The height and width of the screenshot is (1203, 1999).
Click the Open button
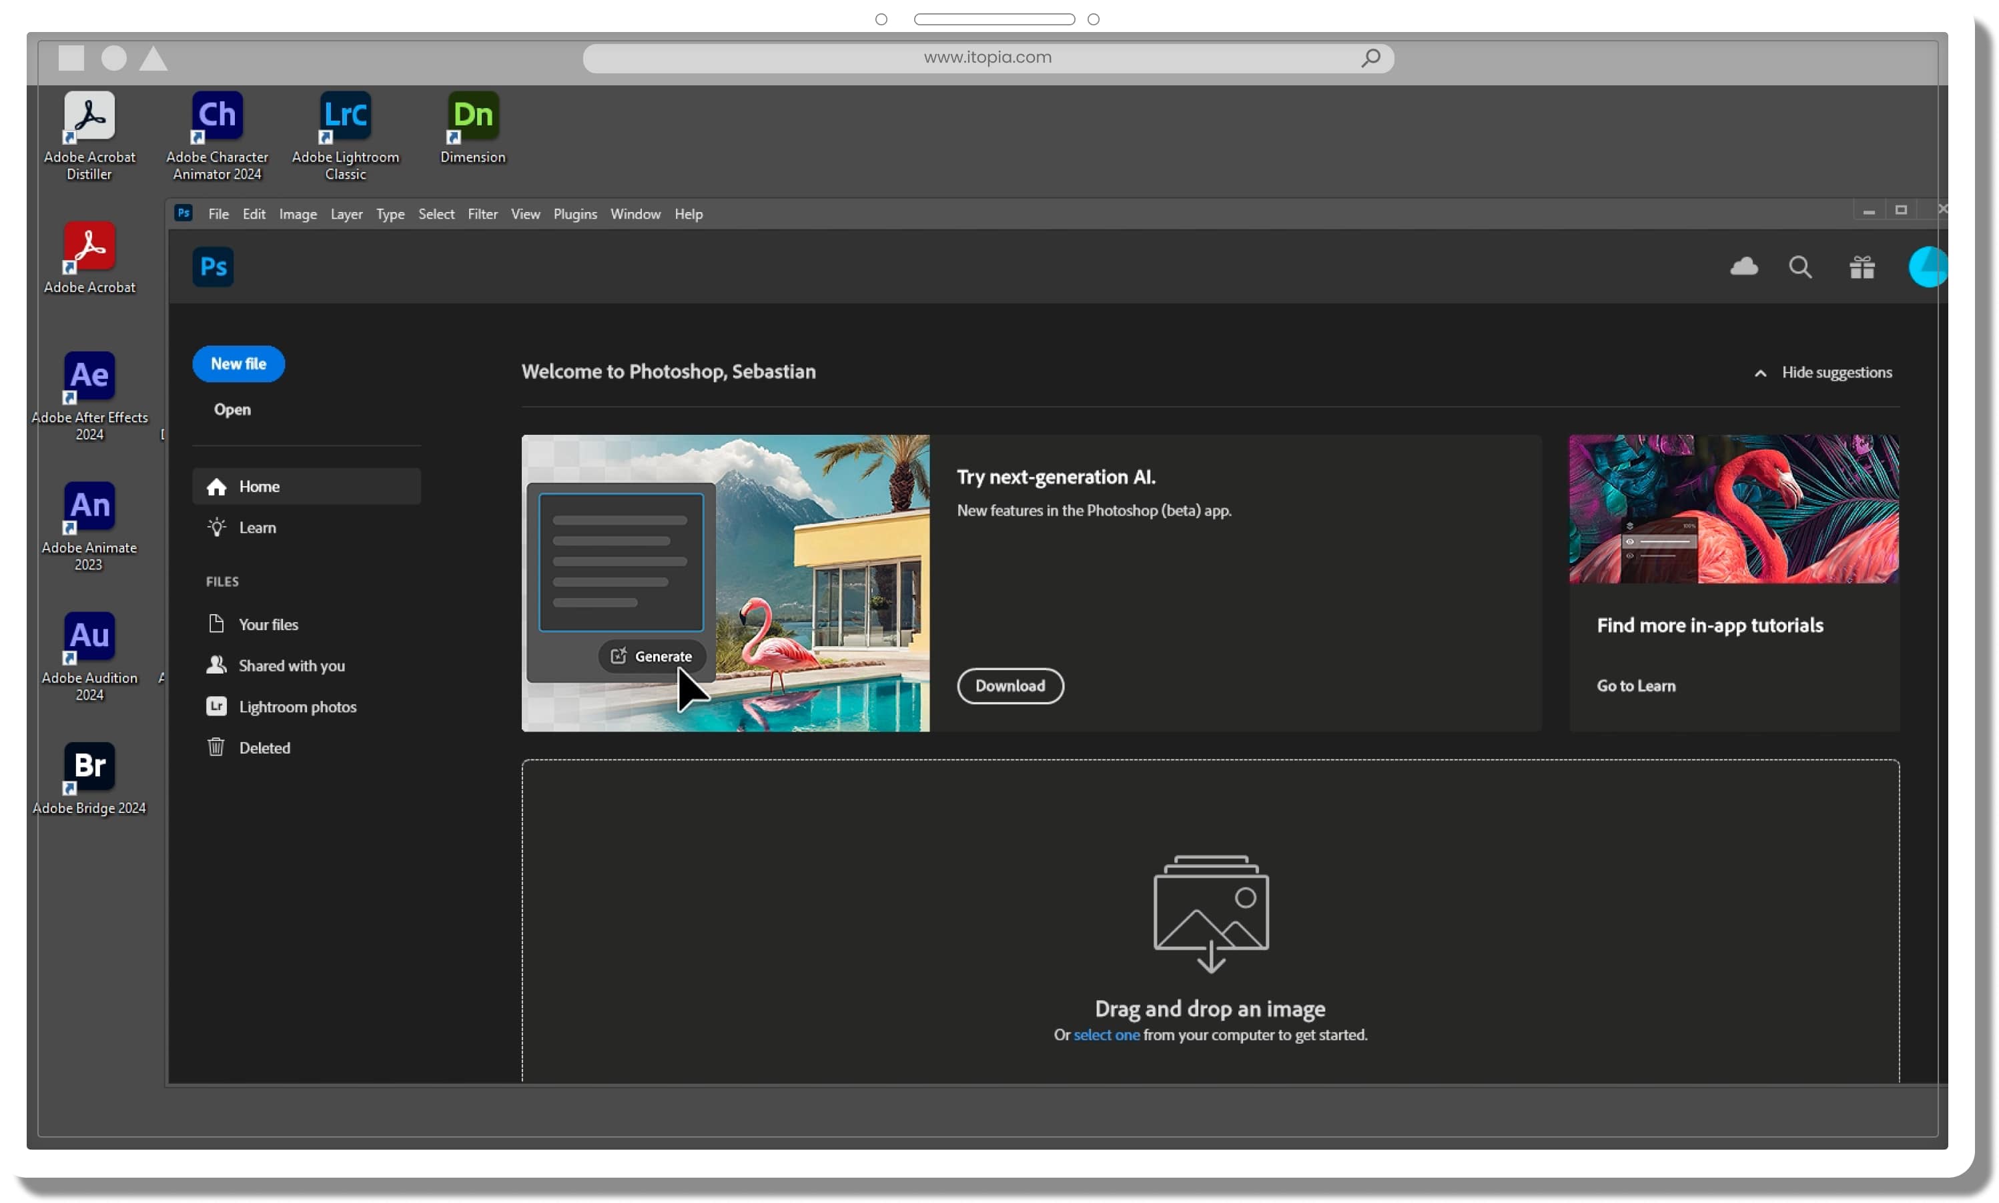coord(232,410)
